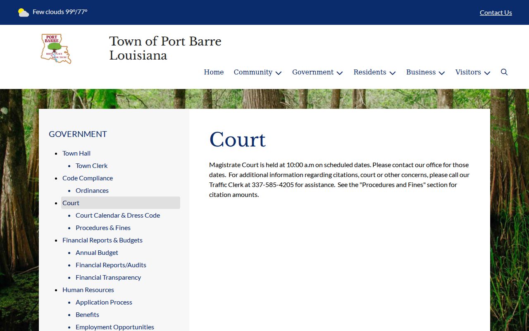Open the Visitors menu item
This screenshot has height=331, width=529.
click(x=468, y=72)
